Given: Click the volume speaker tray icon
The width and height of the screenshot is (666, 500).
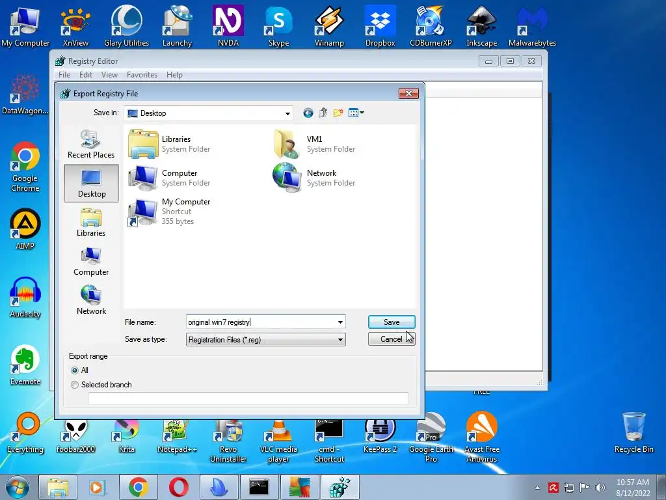Looking at the screenshot, I should pos(600,488).
